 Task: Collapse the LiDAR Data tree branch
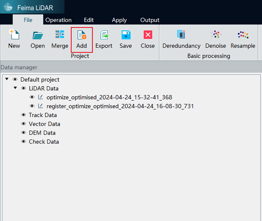tap(15, 88)
